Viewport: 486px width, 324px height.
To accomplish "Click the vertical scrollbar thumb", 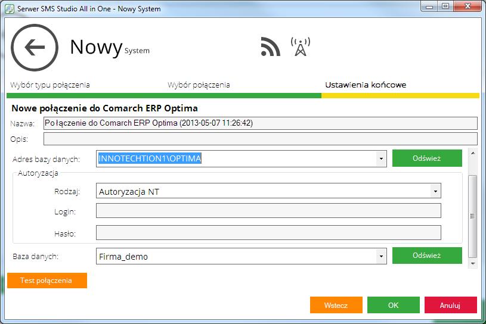I will pos(472,216).
